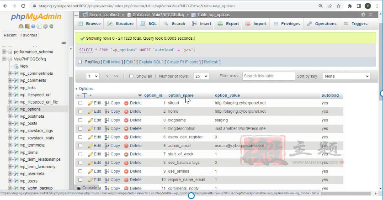Expand the wp_links table node

point(10,88)
